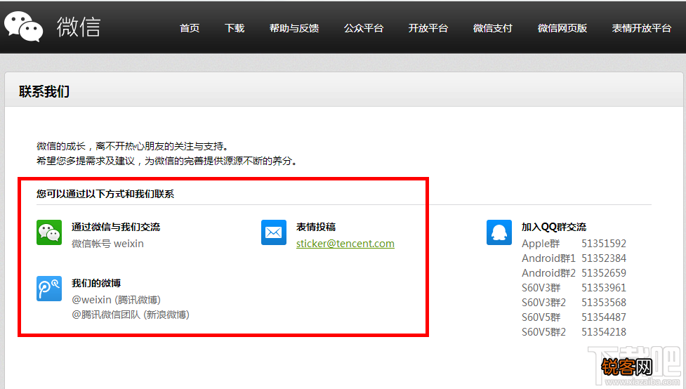Click the S60V3群 51353961 row
The height and width of the screenshot is (389, 686).
click(574, 288)
